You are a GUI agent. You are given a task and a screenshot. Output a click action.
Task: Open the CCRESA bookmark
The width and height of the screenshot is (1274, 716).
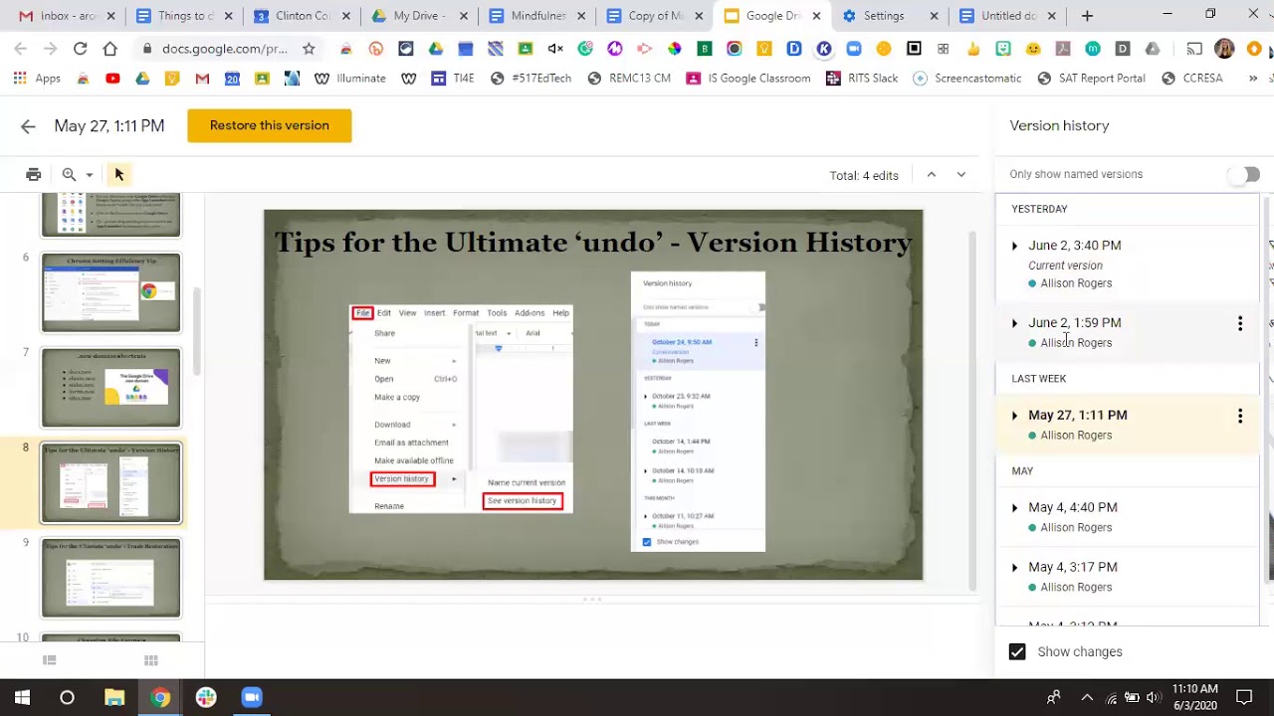(1191, 79)
